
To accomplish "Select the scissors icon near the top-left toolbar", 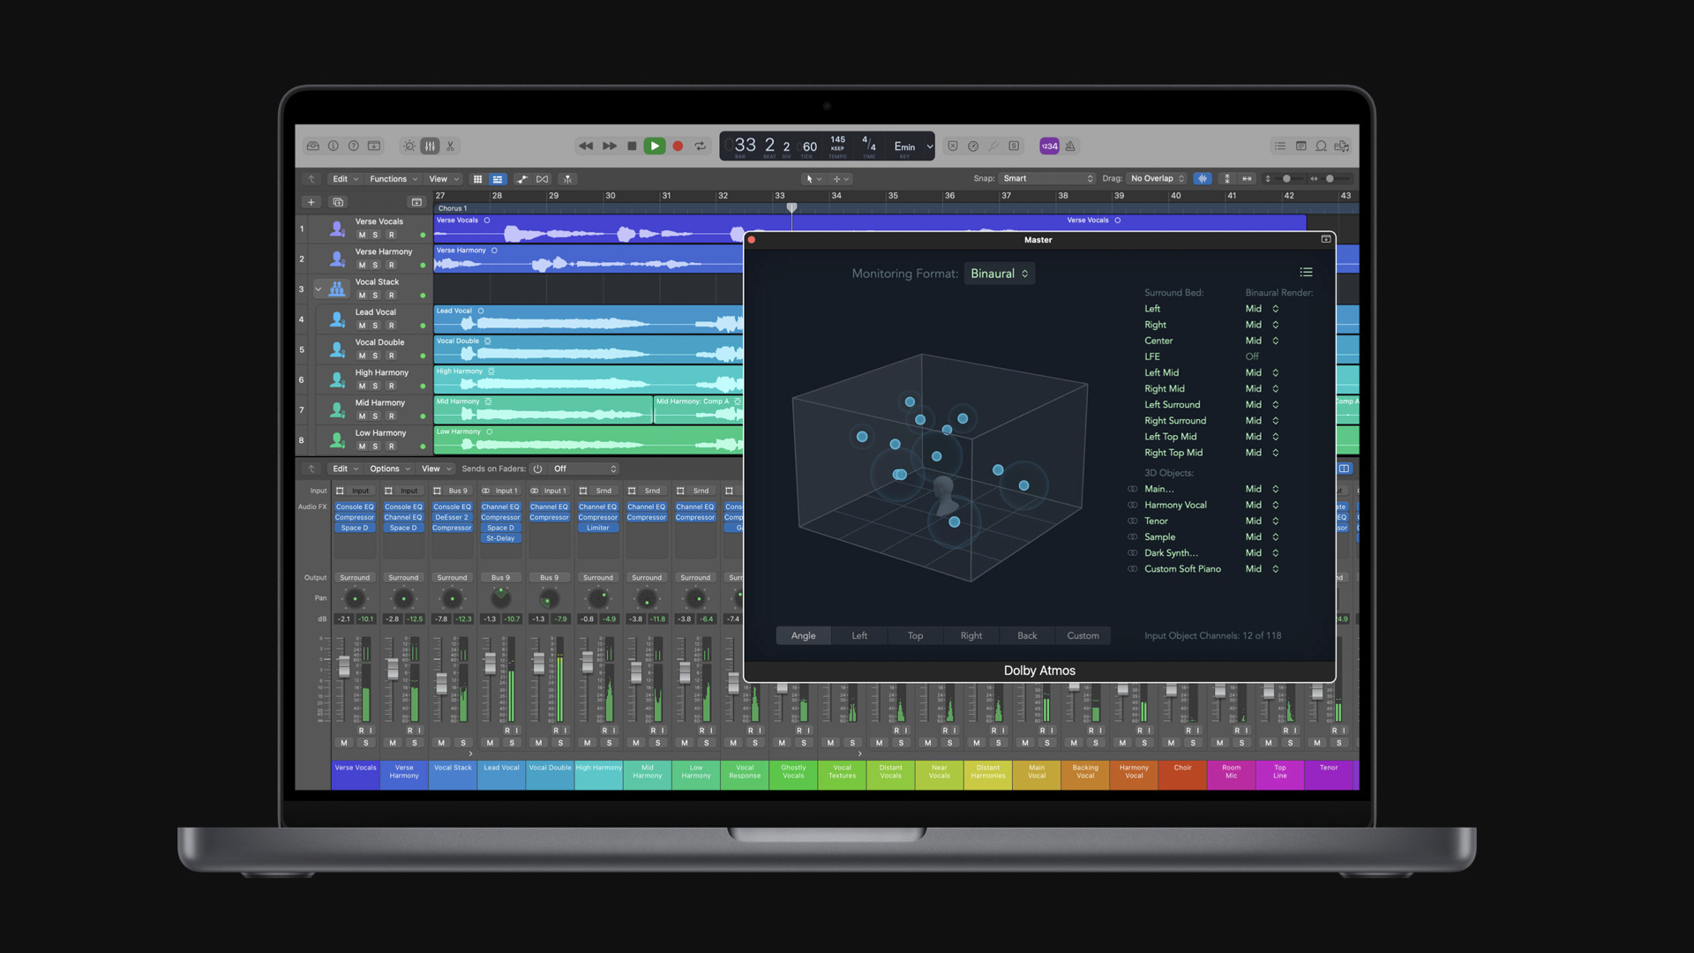I will point(451,146).
